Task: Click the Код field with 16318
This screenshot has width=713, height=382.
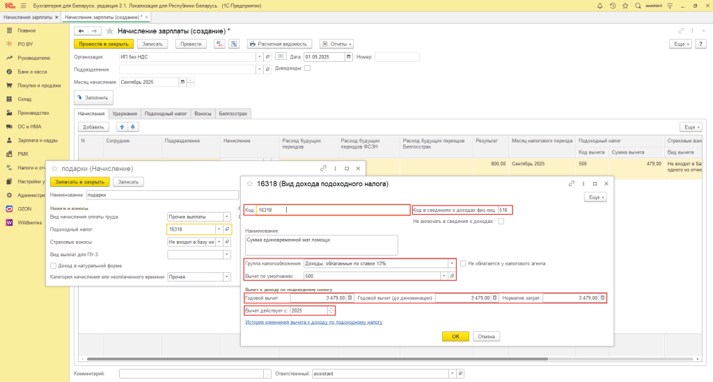Action: pos(334,210)
